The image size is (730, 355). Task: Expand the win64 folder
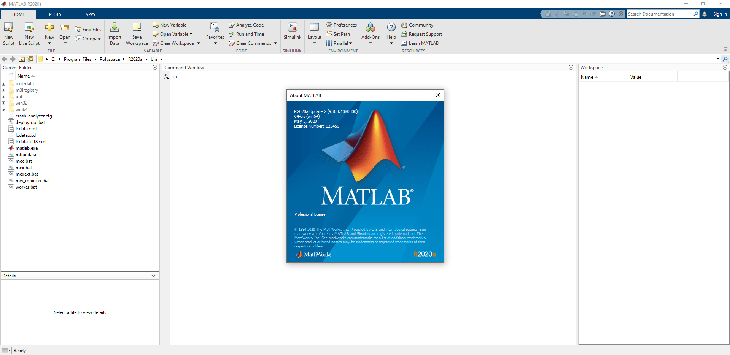tap(3, 109)
